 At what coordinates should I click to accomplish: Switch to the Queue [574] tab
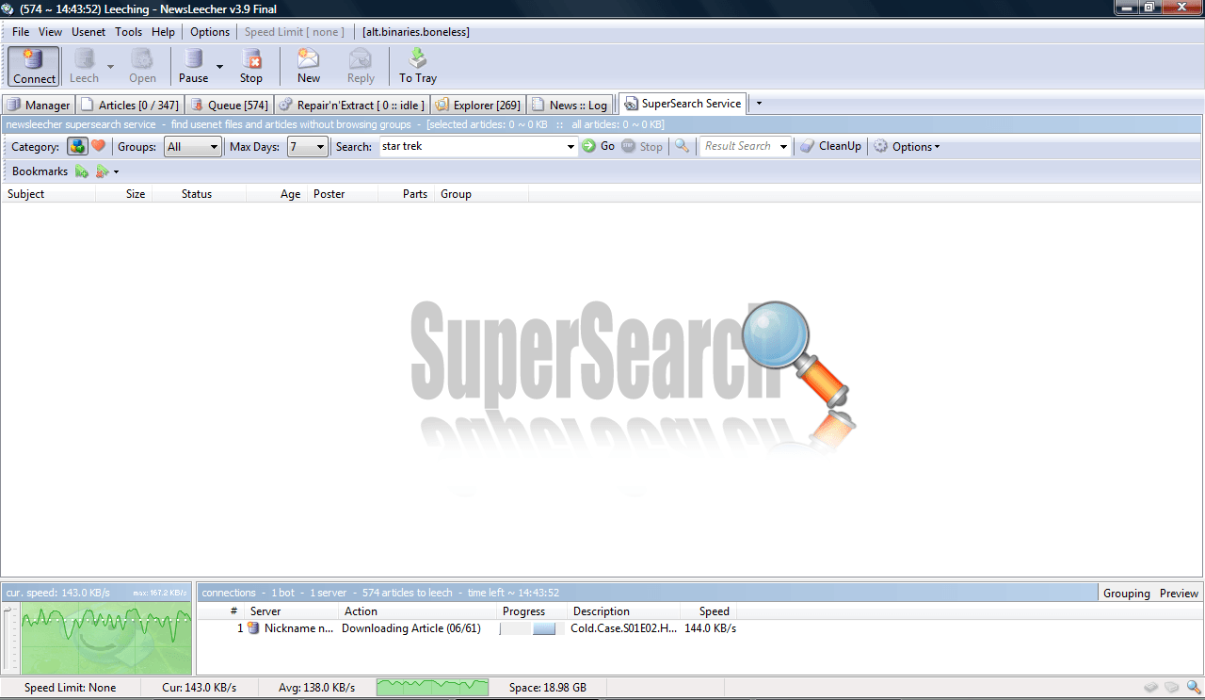229,105
